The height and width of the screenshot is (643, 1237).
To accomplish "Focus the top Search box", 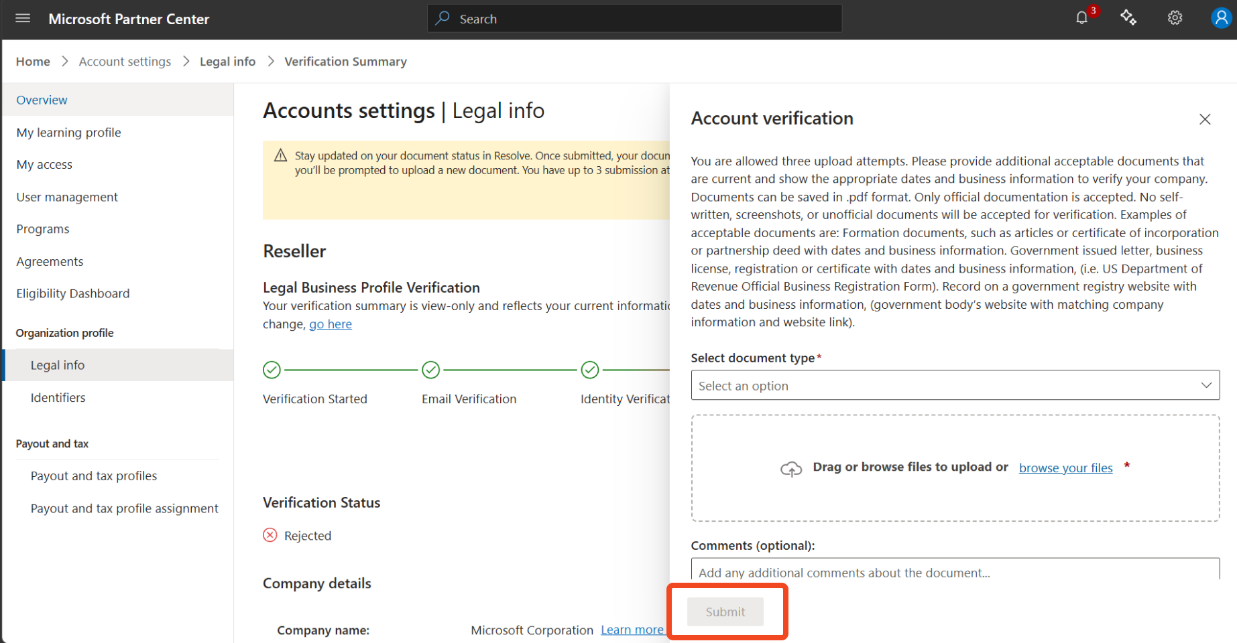I will 634,19.
